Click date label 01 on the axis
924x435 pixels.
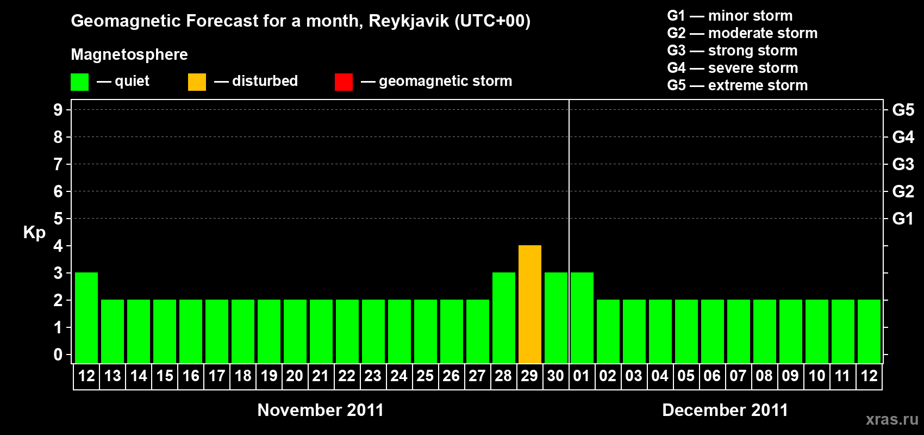tap(582, 376)
